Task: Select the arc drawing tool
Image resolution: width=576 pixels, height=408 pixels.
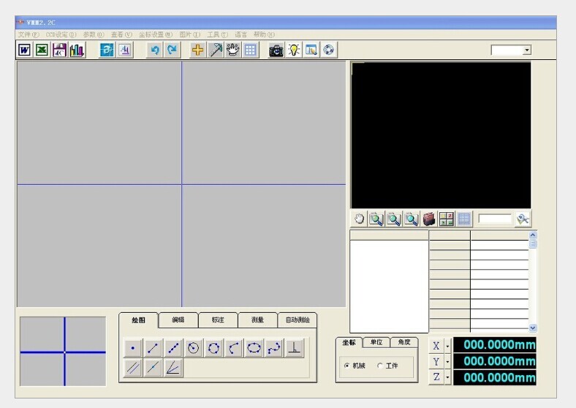Action: [x=234, y=348]
